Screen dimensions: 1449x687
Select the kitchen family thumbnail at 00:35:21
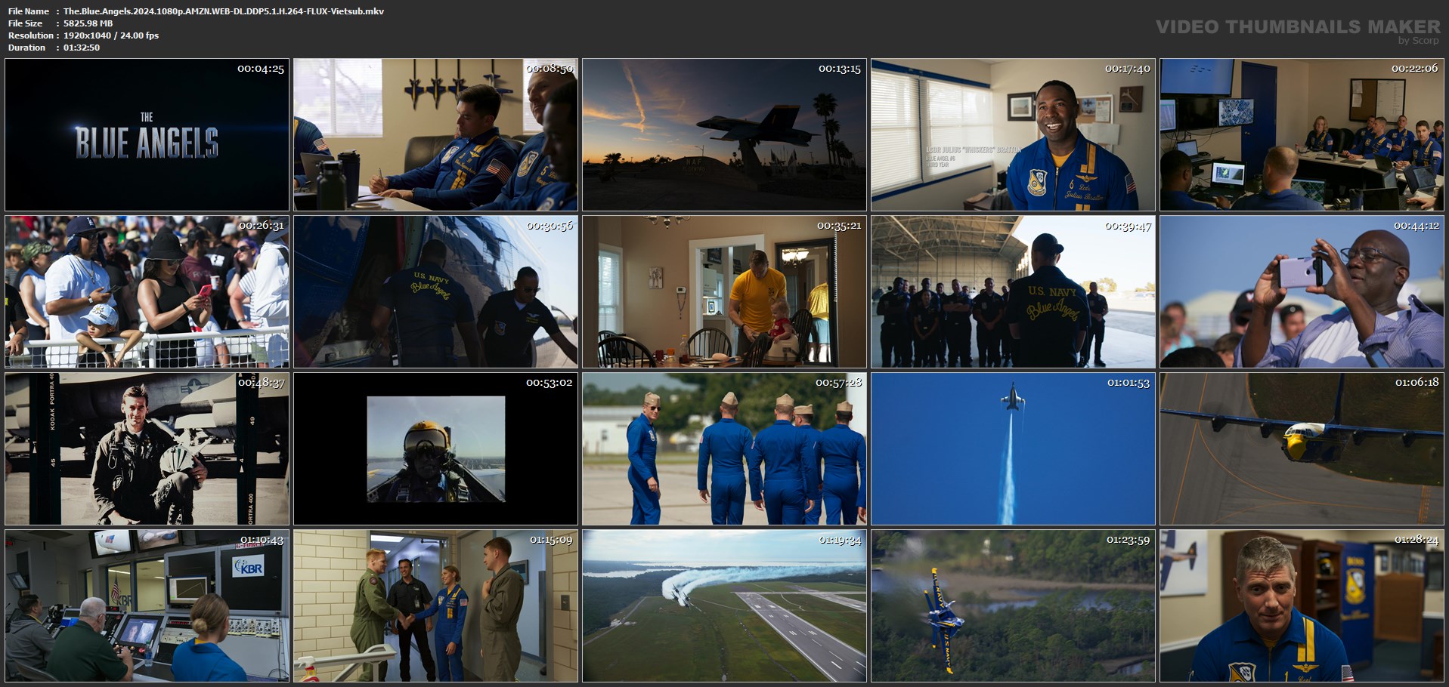tap(724, 291)
